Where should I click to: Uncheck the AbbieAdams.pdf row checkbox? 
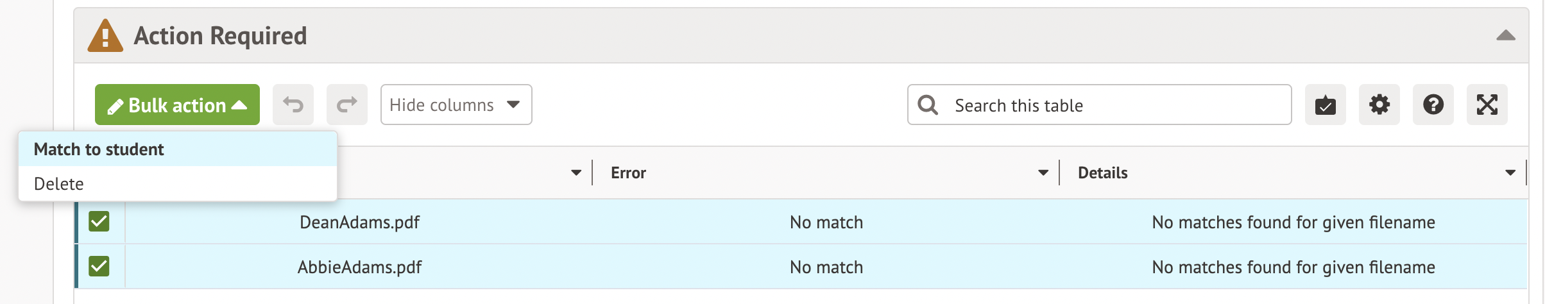coord(99,266)
